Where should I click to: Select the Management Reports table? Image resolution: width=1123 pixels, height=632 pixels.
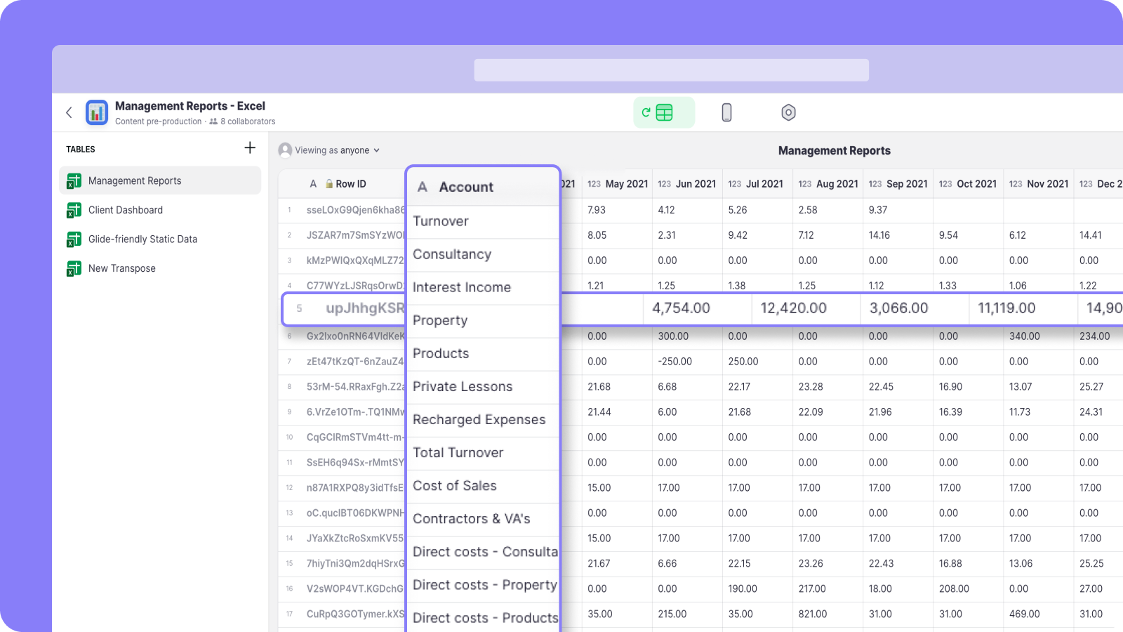(135, 180)
